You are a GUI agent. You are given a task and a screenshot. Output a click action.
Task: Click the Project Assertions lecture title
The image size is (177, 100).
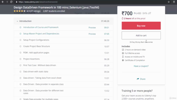(x=31, y=59)
